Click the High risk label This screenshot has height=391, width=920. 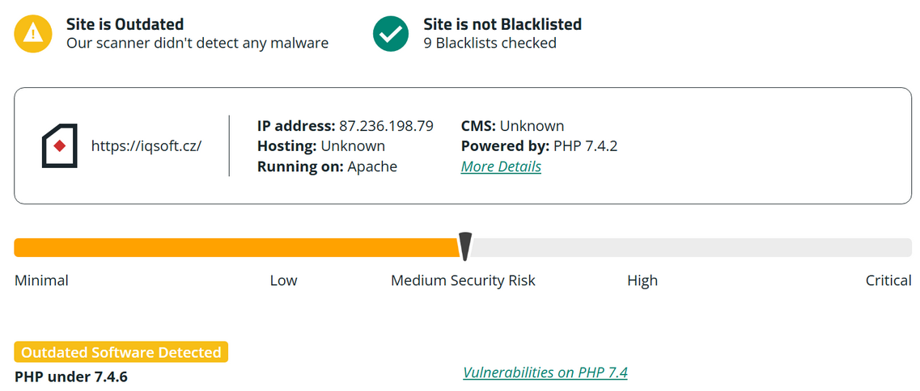coord(642,280)
